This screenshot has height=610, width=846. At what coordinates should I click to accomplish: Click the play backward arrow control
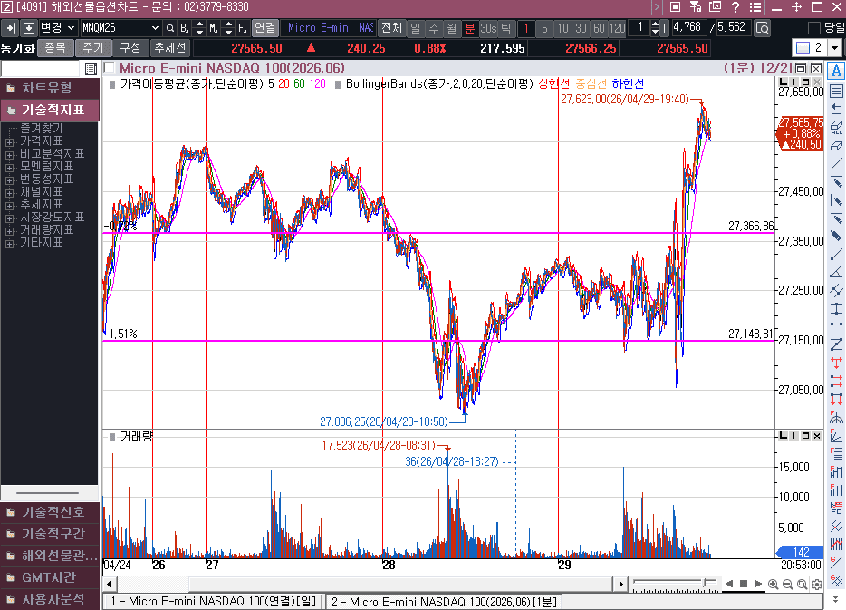click(x=729, y=584)
